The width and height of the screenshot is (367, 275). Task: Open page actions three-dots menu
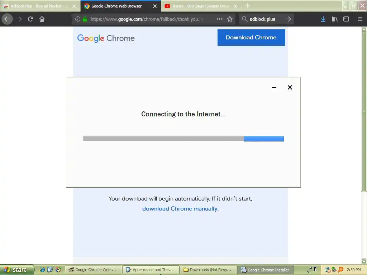[x=220, y=19]
